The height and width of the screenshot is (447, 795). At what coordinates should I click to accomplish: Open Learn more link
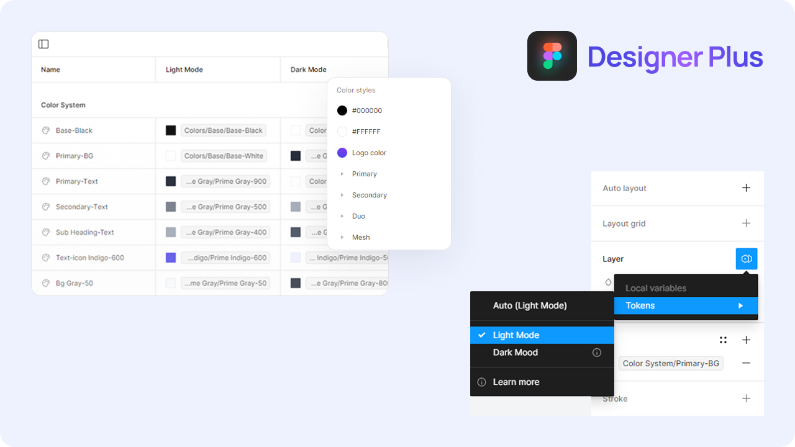pos(516,382)
